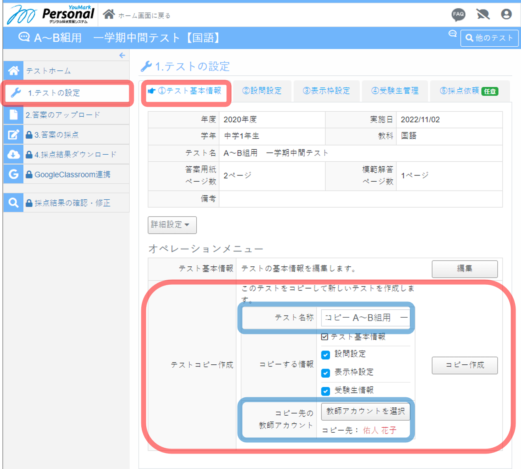Viewport: 521px width, 469px height.
Task: Collapse the sidebar with the arrow
Action: [122, 55]
